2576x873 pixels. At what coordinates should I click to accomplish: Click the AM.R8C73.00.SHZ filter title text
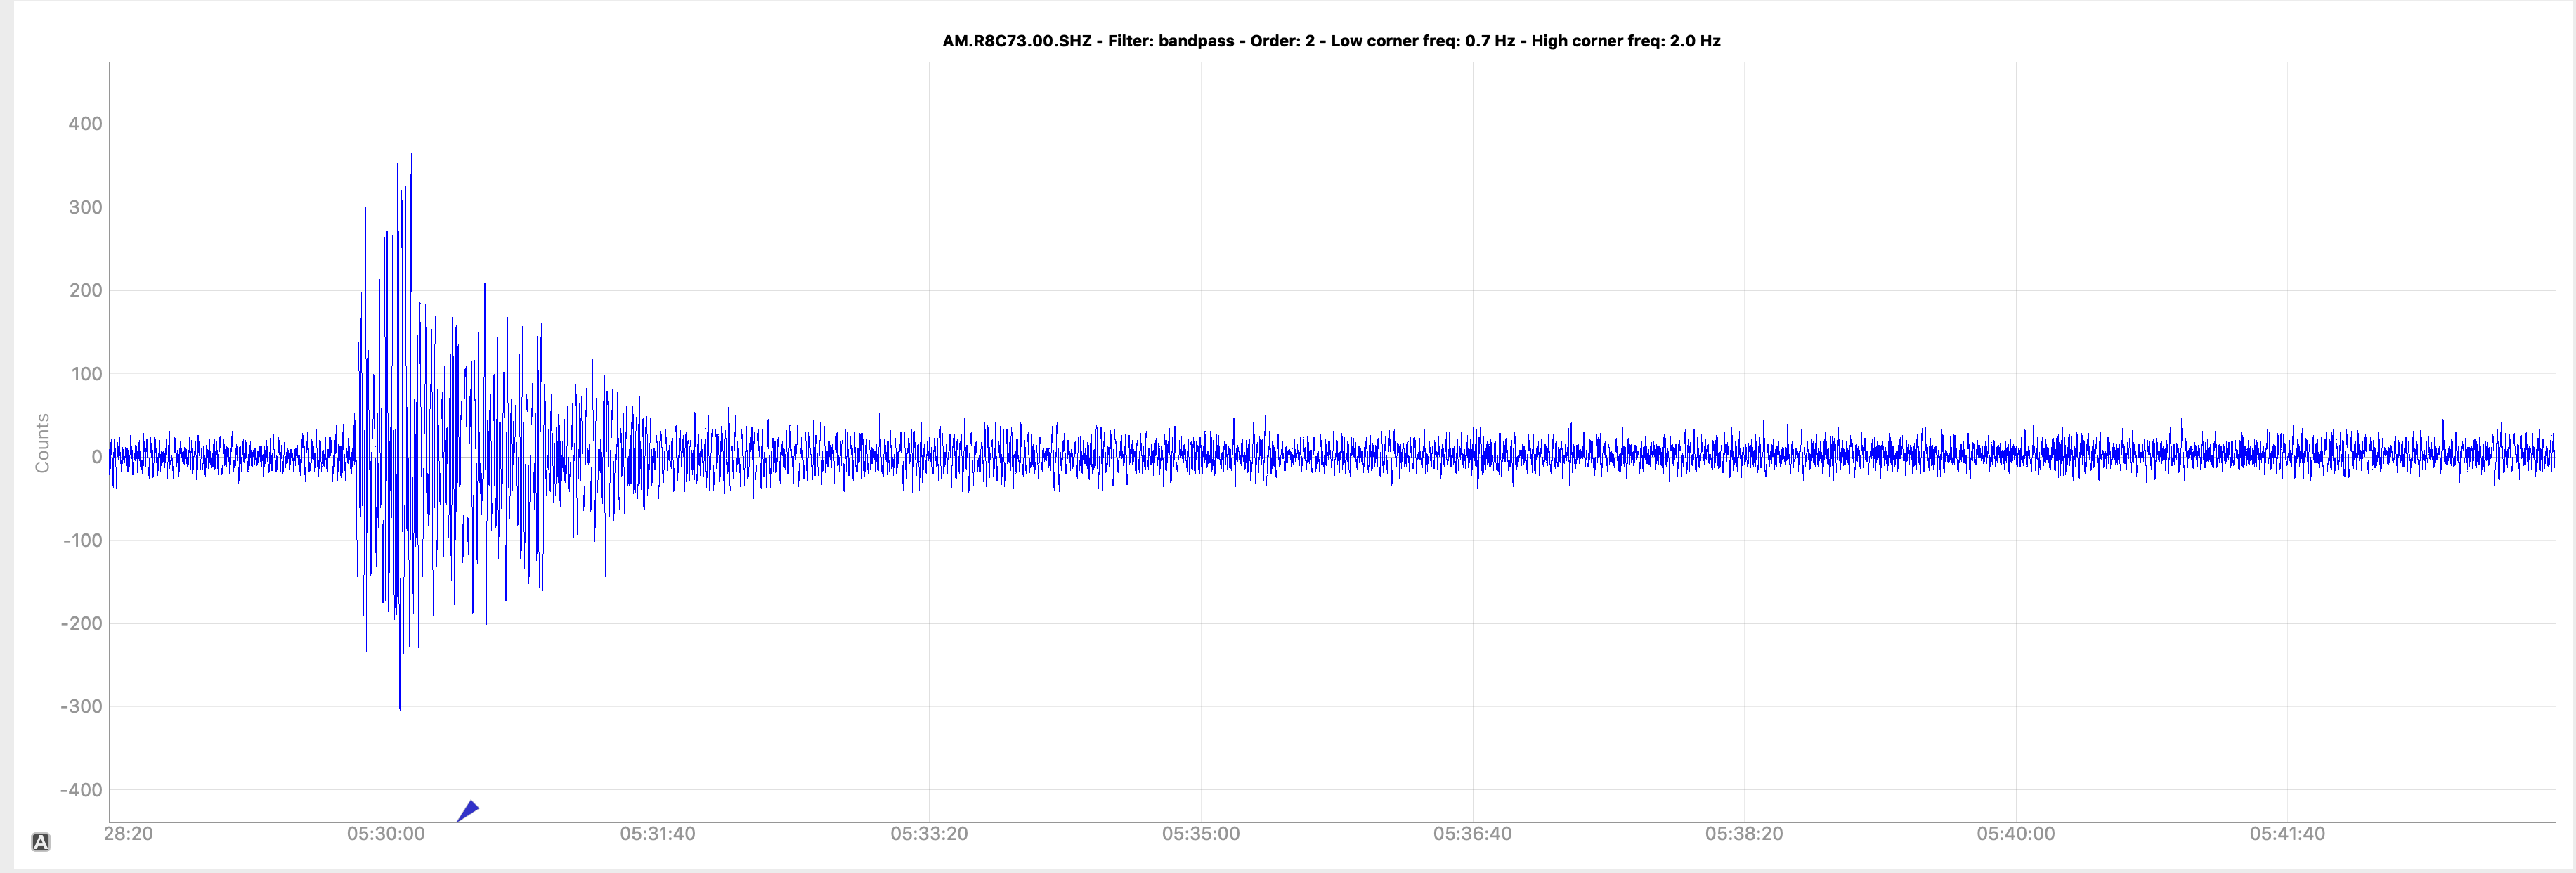click(x=1331, y=41)
